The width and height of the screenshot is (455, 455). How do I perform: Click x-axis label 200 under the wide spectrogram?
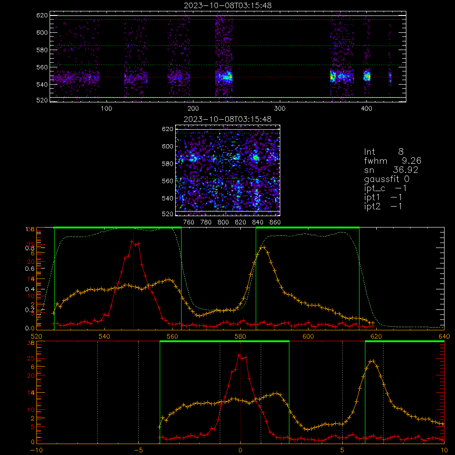[x=193, y=109]
